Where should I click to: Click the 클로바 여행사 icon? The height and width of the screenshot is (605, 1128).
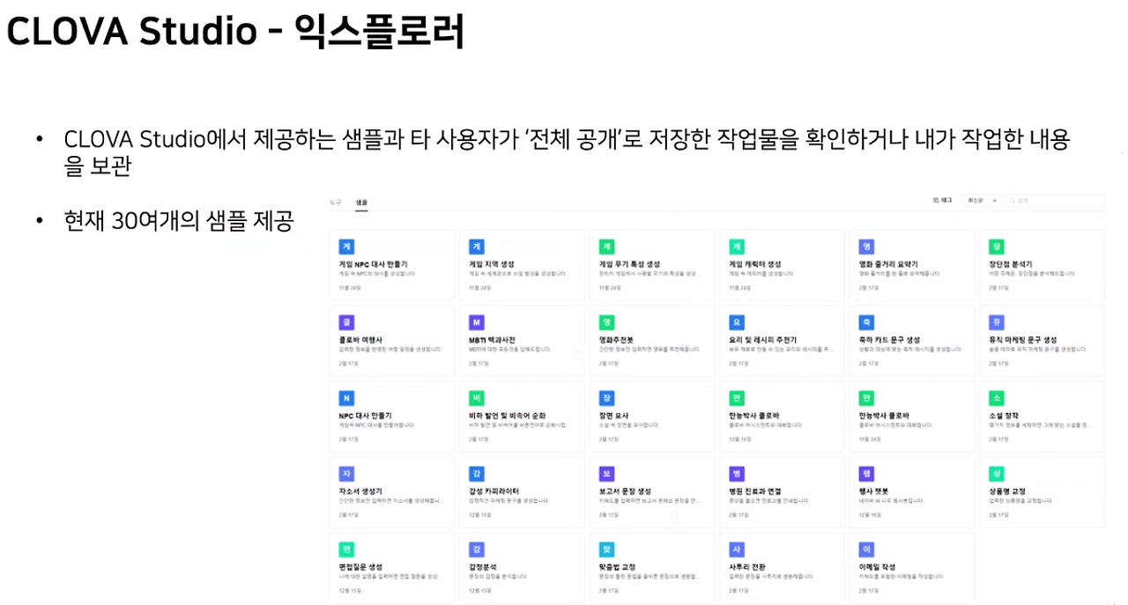tap(346, 322)
